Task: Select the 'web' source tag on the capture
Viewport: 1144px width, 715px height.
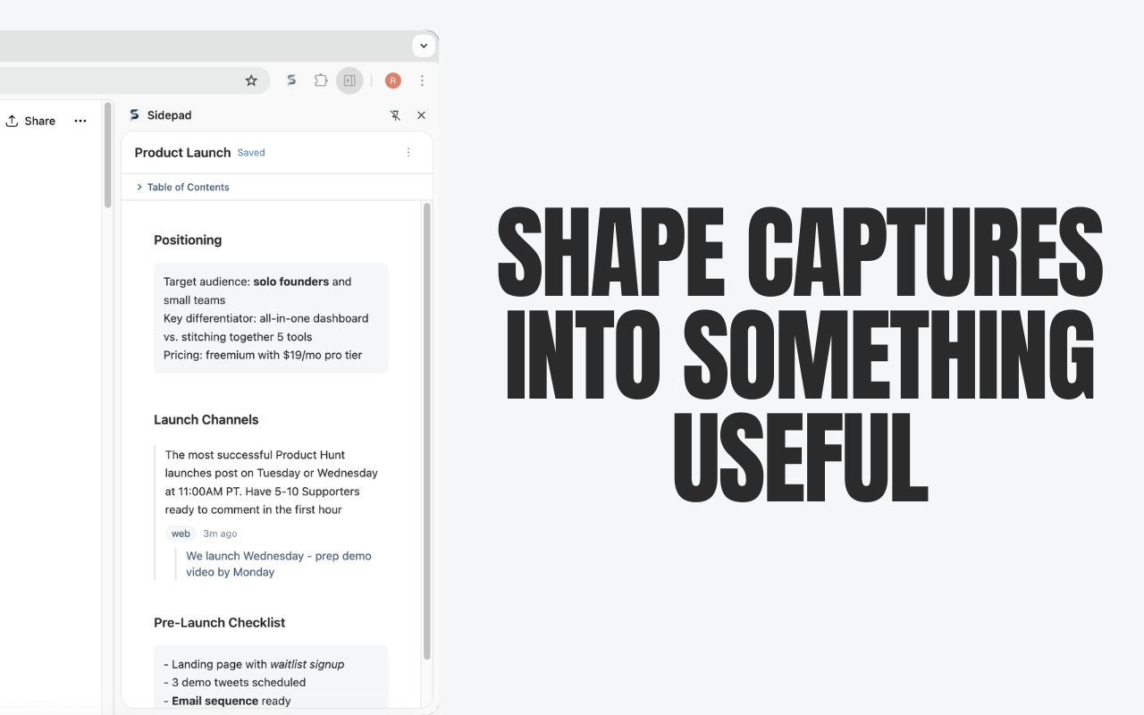Action: click(181, 534)
